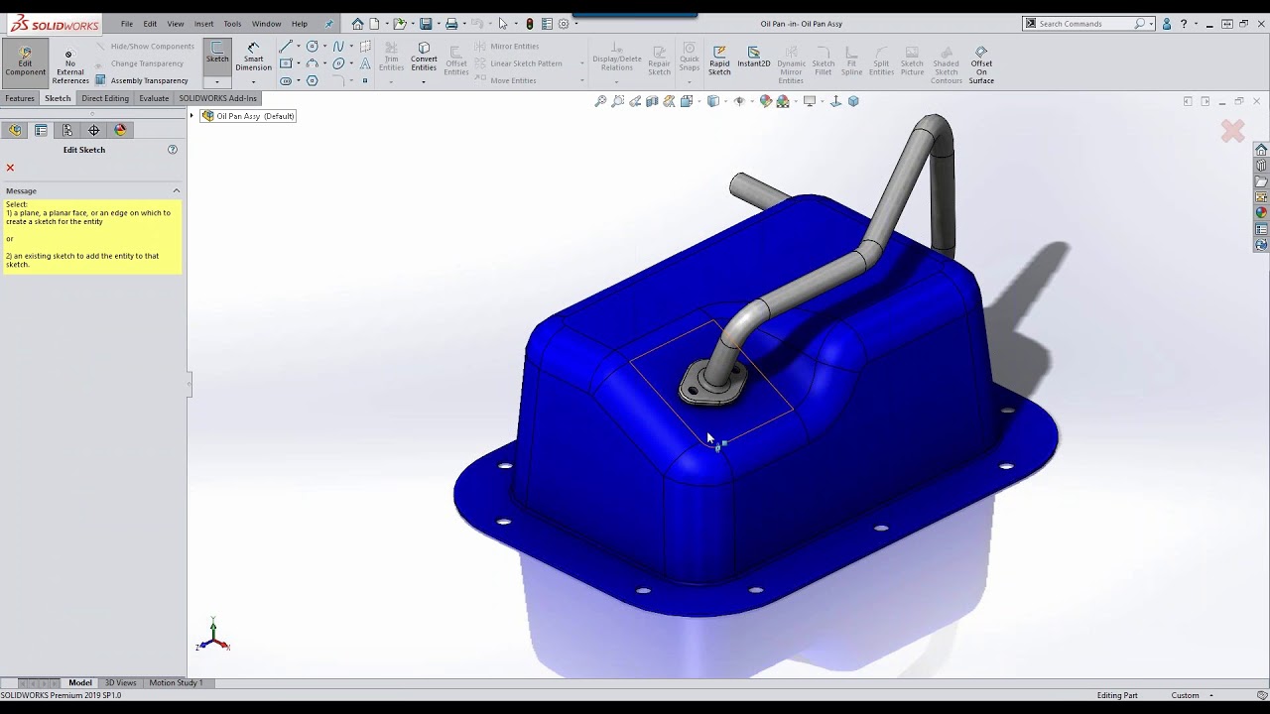Click the Save icon
The image size is (1270, 714).
[x=426, y=24]
